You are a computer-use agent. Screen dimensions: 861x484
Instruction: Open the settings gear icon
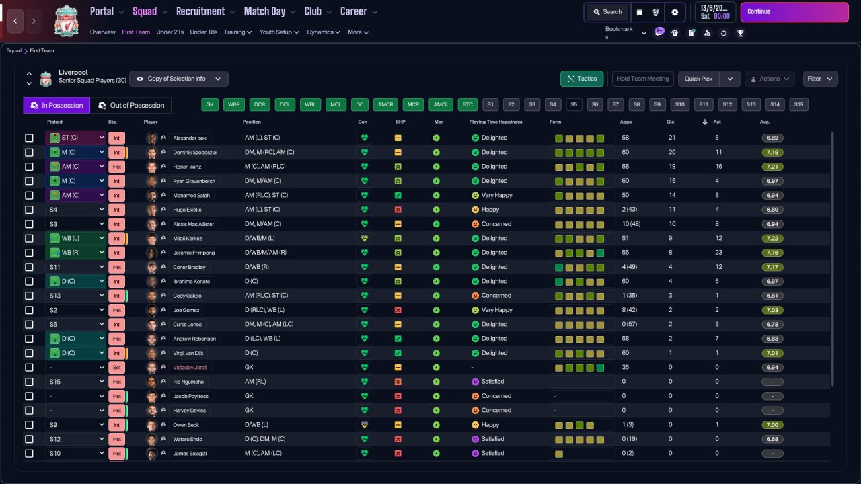pyautogui.click(x=675, y=12)
